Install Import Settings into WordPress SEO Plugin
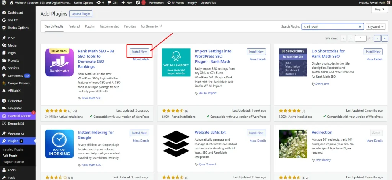The height and width of the screenshot is (180, 392). pos(256,52)
